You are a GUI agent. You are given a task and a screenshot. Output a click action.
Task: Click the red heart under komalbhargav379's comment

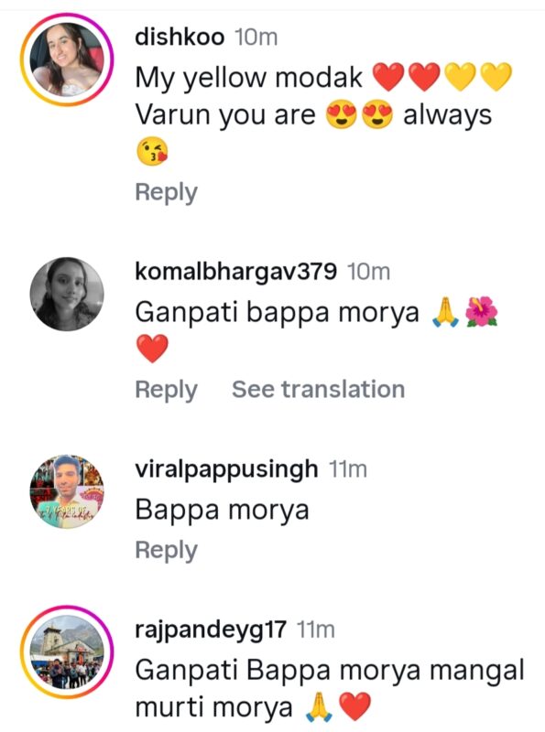152,349
